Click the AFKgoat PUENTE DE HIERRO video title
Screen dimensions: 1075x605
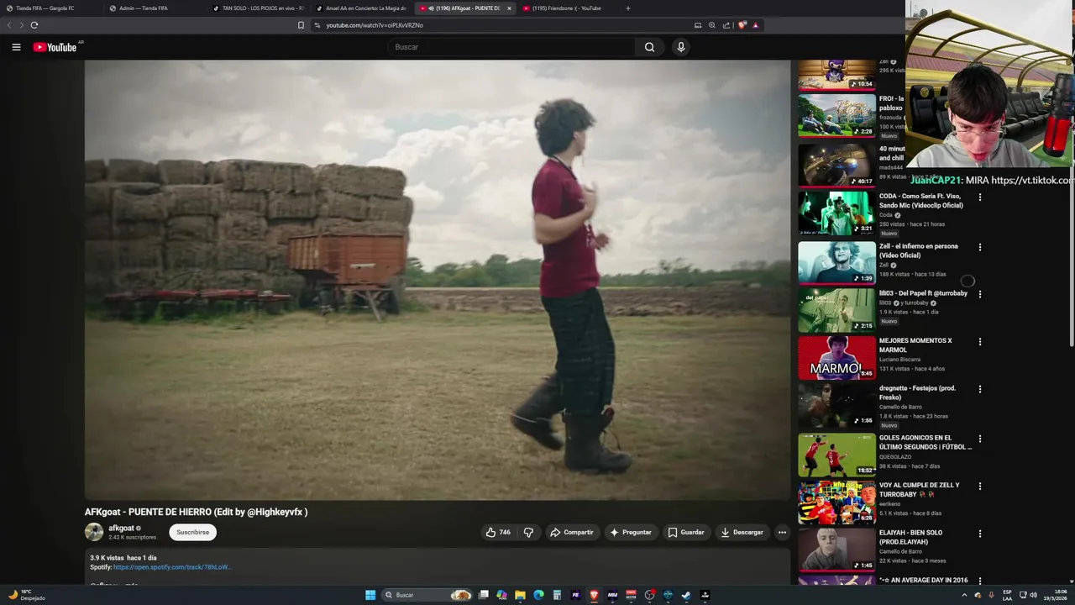tap(196, 512)
